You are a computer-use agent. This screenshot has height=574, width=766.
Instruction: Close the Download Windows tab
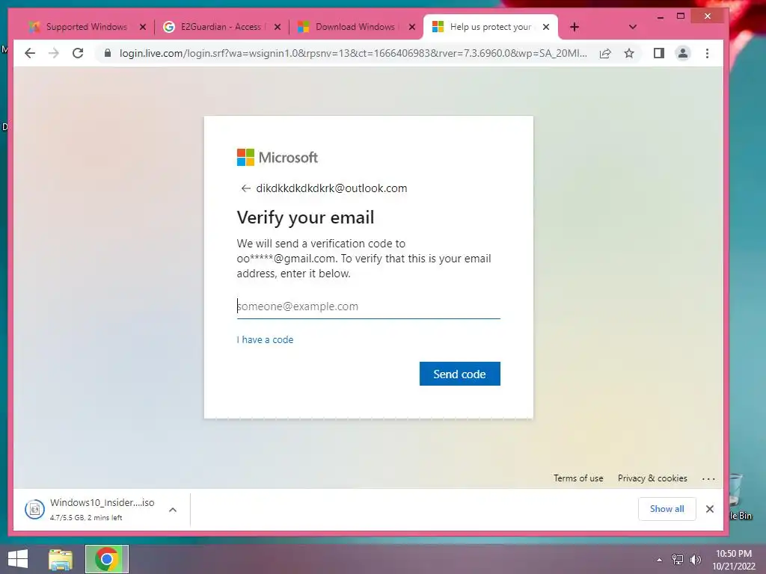[412, 27]
